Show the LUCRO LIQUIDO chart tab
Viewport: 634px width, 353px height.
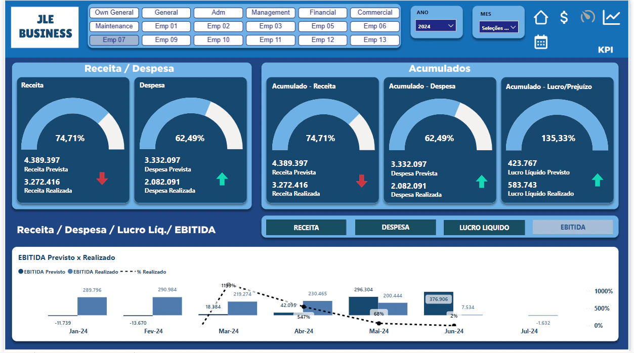[484, 228]
